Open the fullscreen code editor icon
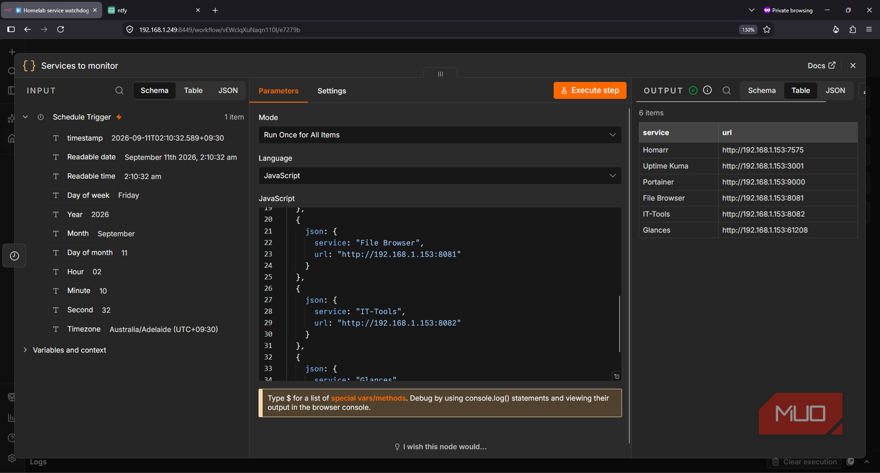This screenshot has height=473, width=880. pos(617,376)
